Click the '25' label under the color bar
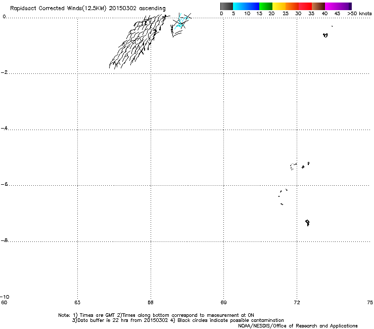 pyautogui.click(x=286, y=14)
